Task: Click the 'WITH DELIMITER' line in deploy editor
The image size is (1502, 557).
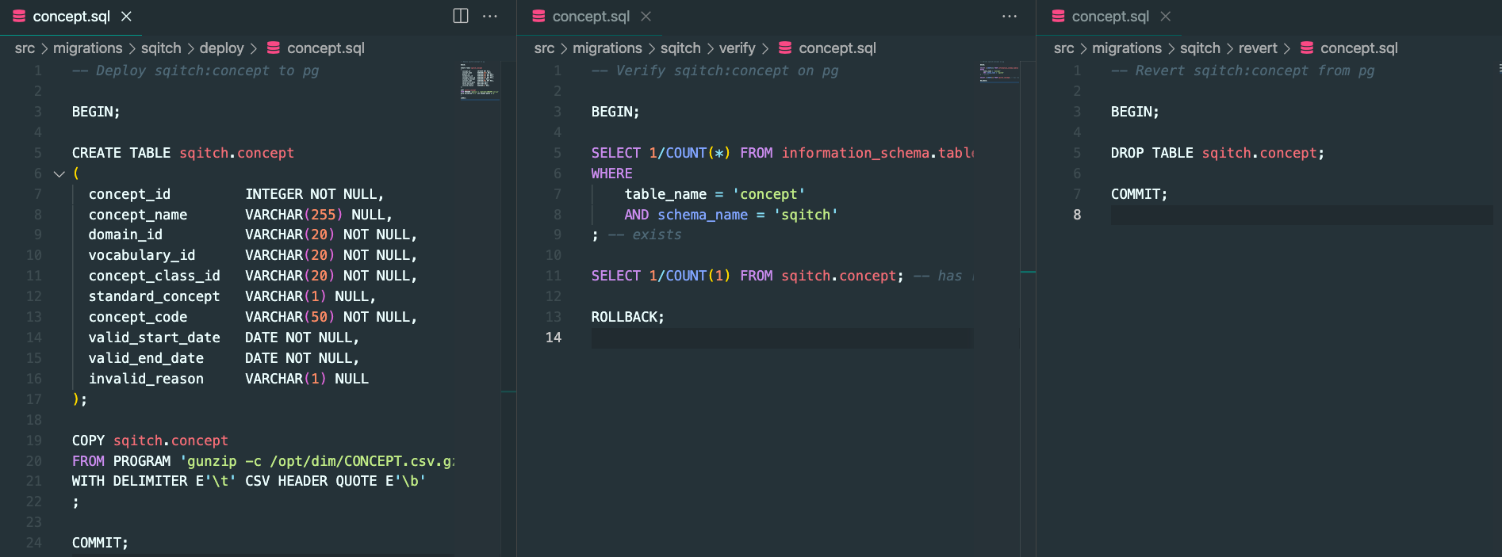Action: coord(249,481)
